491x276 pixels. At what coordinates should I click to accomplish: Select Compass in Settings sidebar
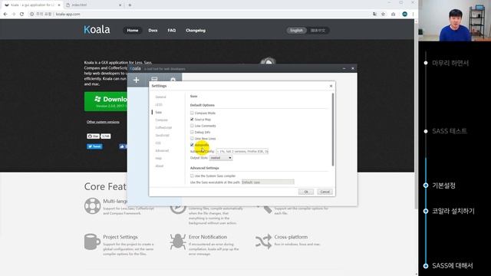click(162, 120)
